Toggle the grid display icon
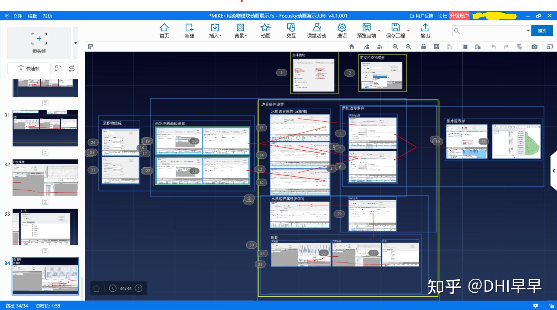Screen dimensions: 557x310 437,47
